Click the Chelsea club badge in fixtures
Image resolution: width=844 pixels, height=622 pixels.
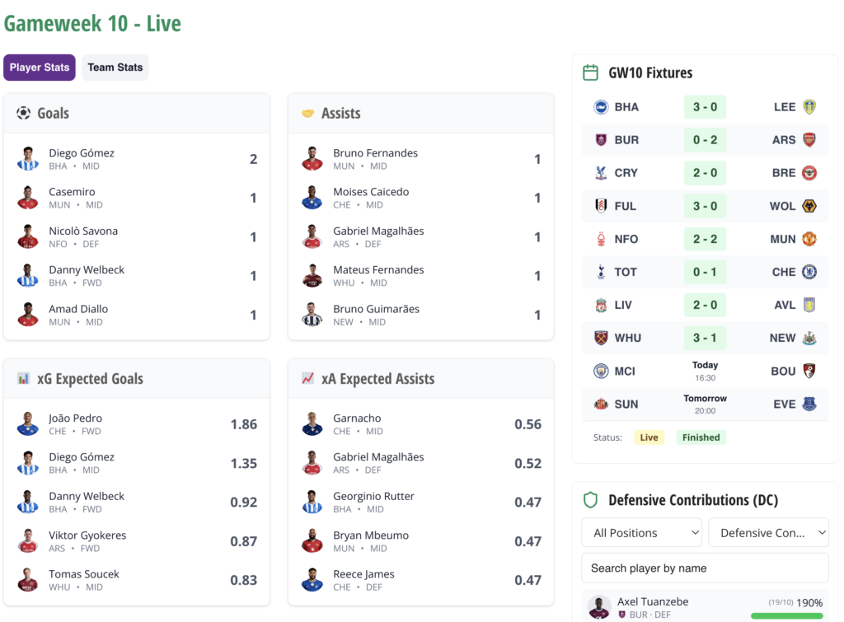[x=809, y=272]
